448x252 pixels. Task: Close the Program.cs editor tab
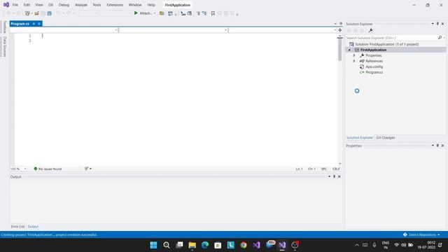pyautogui.click(x=39, y=24)
